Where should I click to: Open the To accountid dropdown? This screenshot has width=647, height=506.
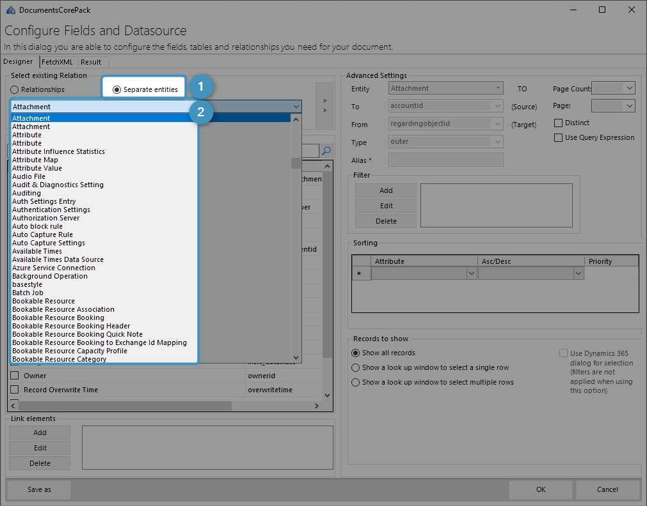click(498, 106)
